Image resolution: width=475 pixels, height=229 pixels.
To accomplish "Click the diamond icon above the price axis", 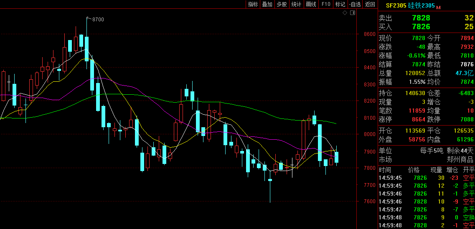I will tap(345, 13).
